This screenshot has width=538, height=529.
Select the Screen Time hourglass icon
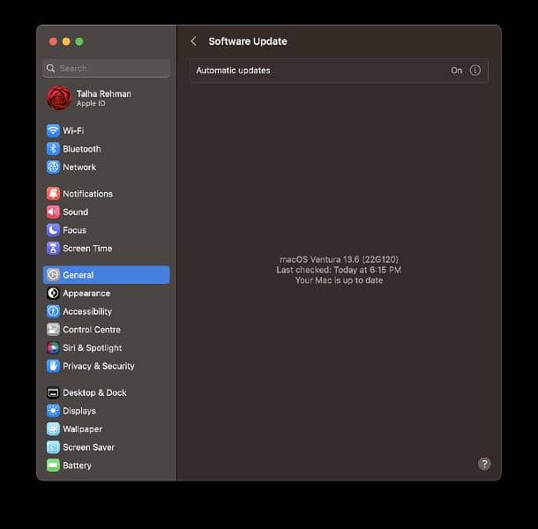[53, 249]
